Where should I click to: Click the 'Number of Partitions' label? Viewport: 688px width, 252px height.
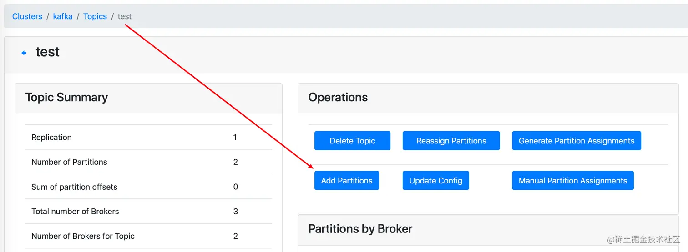69,162
